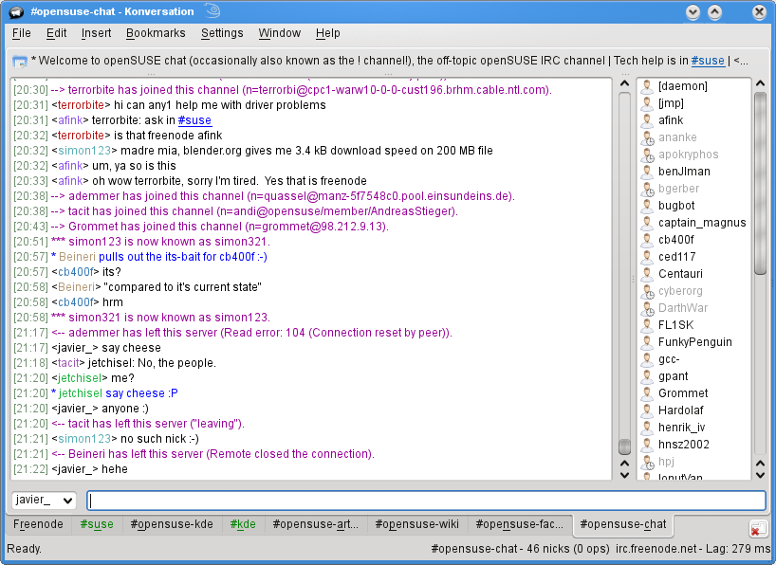Viewport: 776px width, 565px height.
Task: Click hnsz2002's user icon
Action: tap(649, 444)
